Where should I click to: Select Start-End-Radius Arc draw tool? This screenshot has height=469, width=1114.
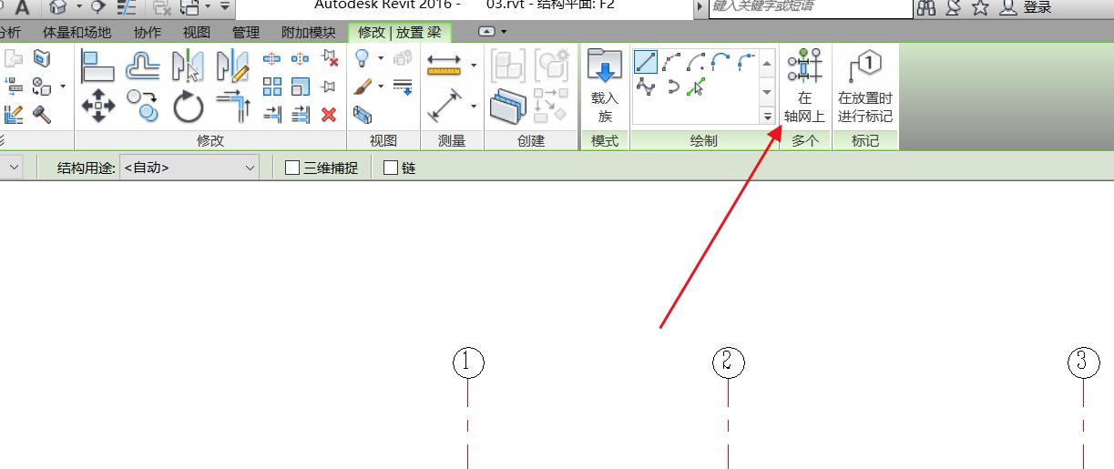(672, 62)
